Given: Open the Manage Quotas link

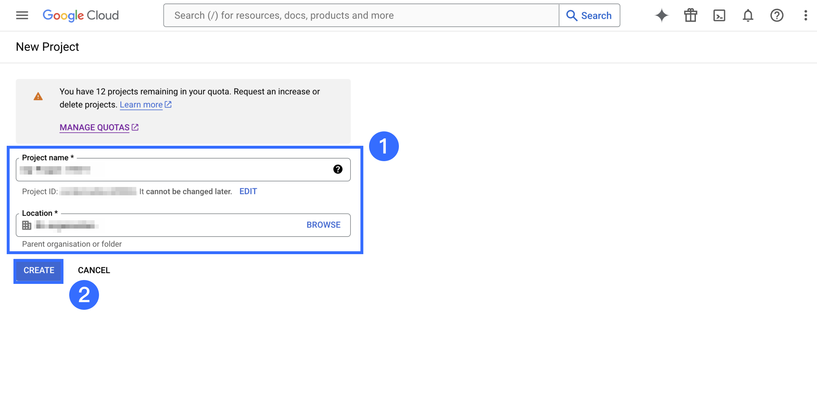Looking at the screenshot, I should [x=95, y=127].
